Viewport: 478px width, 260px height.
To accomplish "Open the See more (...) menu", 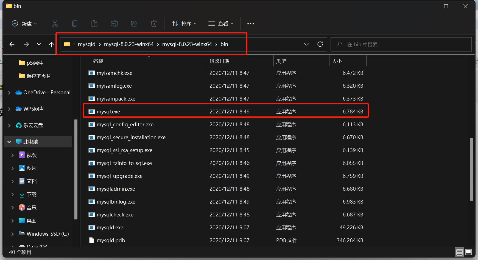I will point(251,24).
